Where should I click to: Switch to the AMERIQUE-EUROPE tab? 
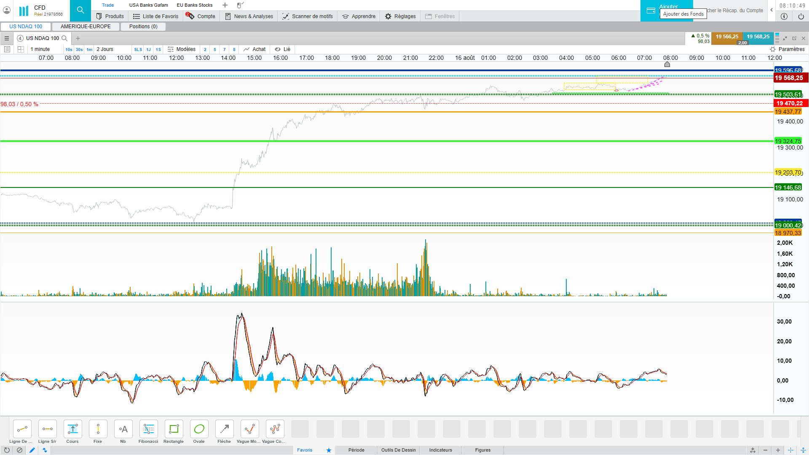coord(86,27)
